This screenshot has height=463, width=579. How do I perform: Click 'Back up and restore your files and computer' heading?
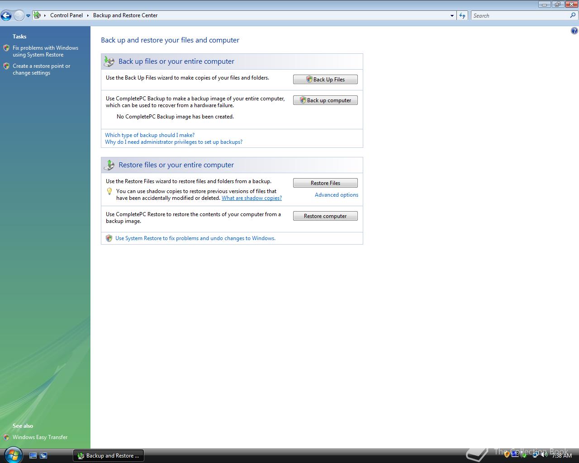(x=170, y=40)
